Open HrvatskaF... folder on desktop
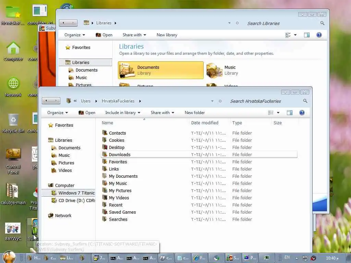The width and height of the screenshot is (351, 263). click(x=13, y=15)
